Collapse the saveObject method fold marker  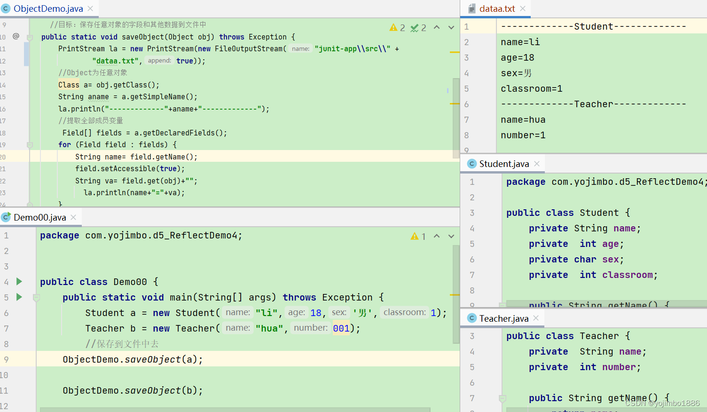point(30,37)
